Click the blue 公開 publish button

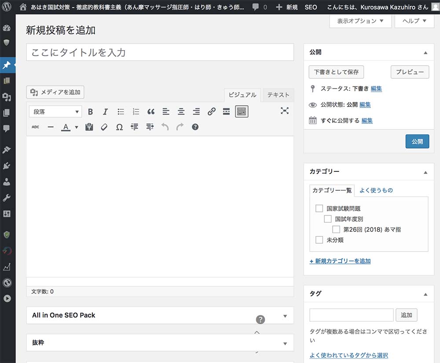click(417, 141)
